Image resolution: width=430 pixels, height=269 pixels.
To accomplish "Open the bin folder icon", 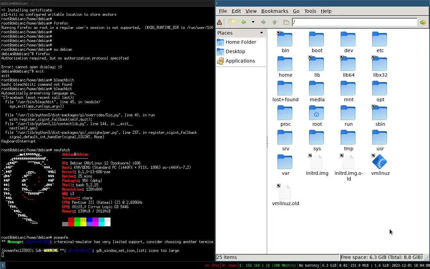I will pyautogui.click(x=285, y=39).
